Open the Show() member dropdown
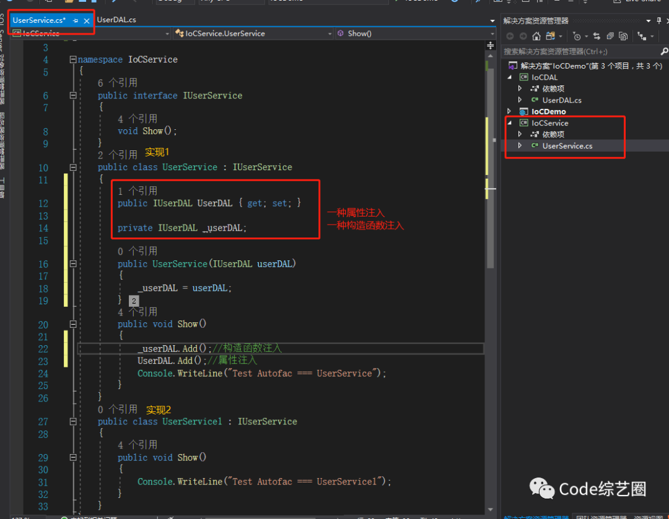 tap(415, 33)
